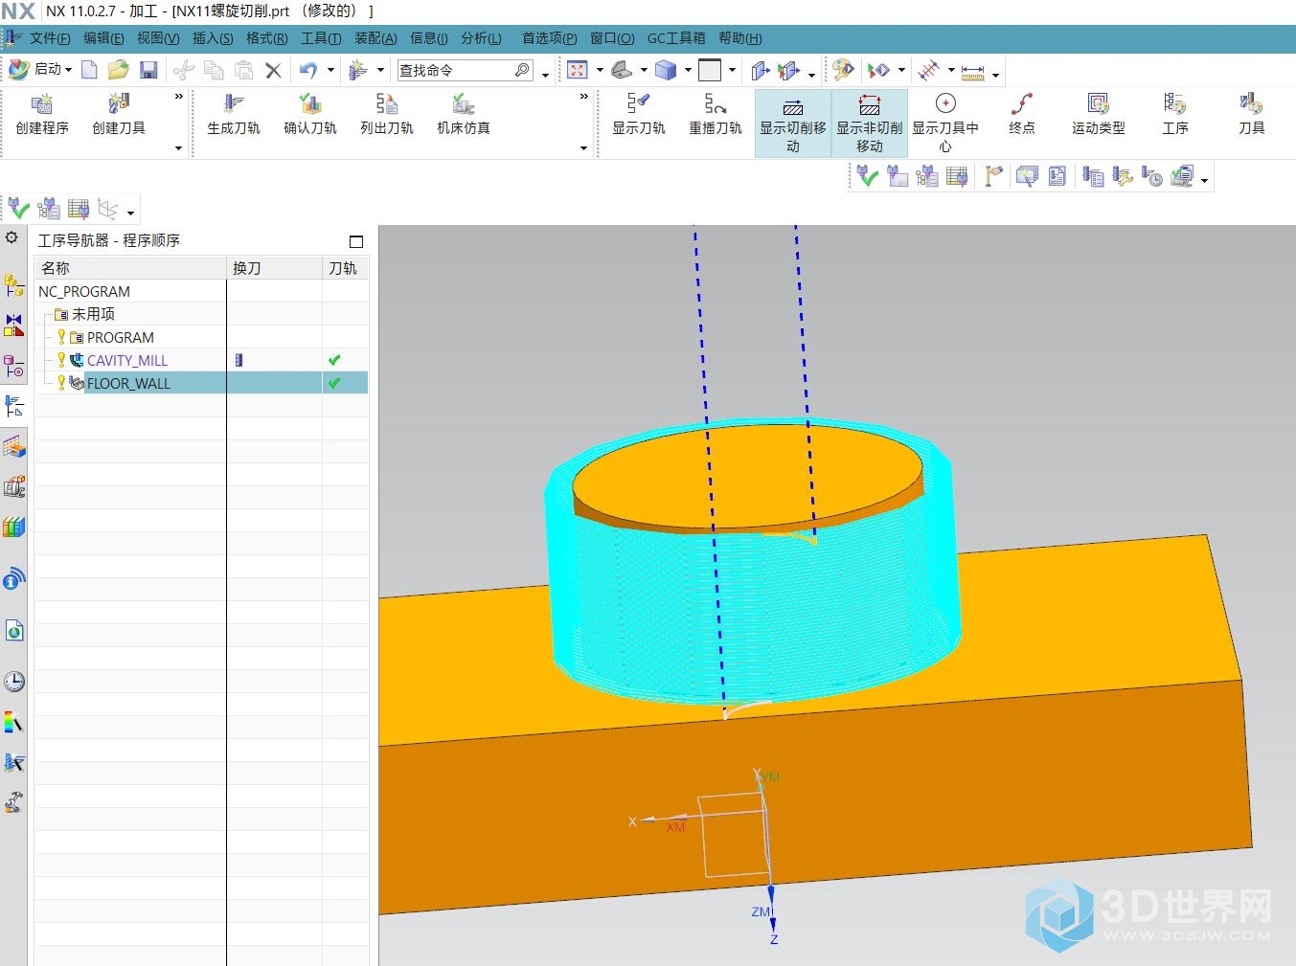Viewport: 1296px width, 966px height.
Task: Open the 编辑 Edit menu
Action: (x=103, y=38)
